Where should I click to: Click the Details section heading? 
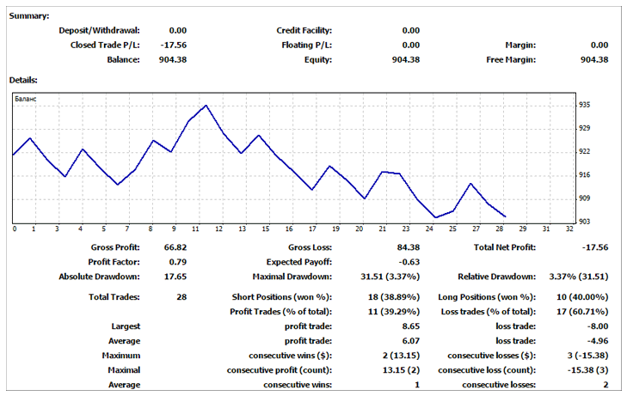point(24,79)
